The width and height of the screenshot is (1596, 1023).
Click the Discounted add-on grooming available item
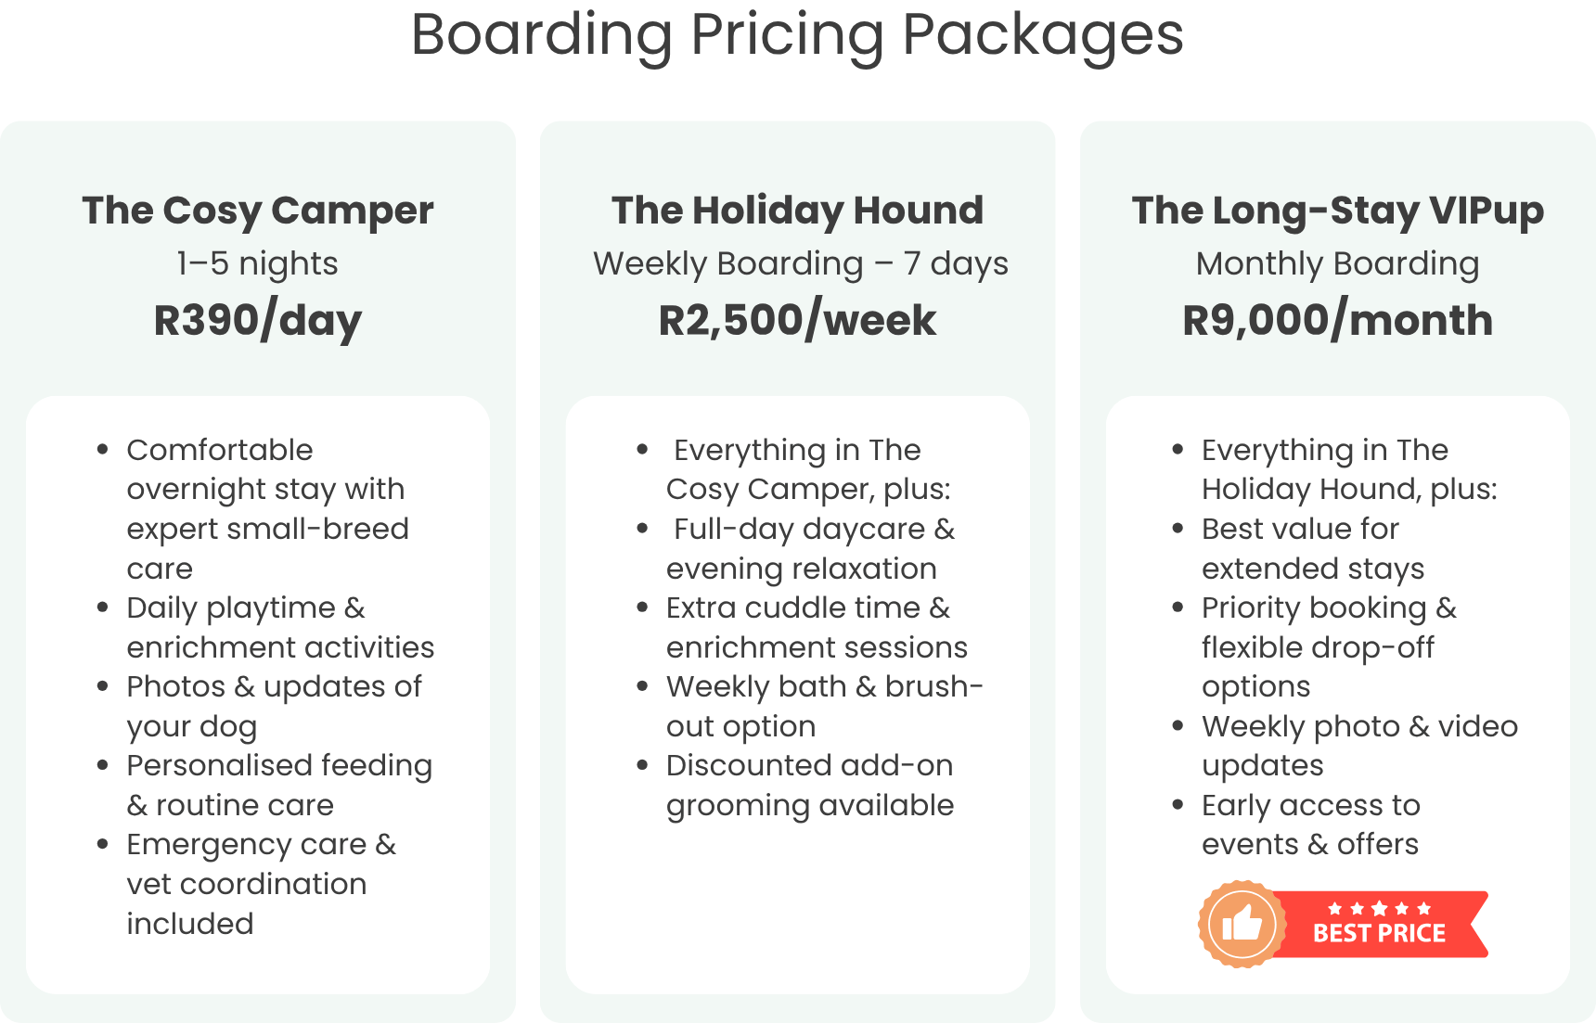[809, 786]
